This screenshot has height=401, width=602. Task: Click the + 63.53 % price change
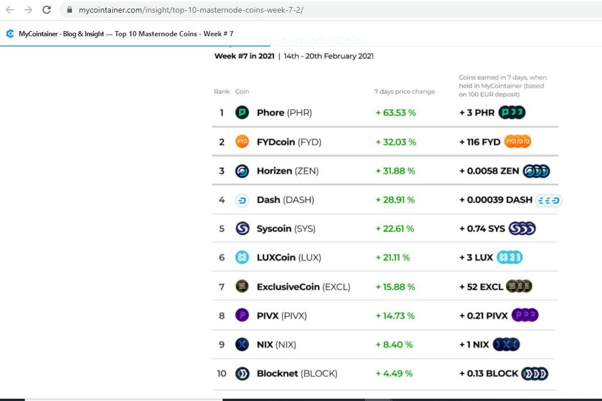pyautogui.click(x=395, y=112)
